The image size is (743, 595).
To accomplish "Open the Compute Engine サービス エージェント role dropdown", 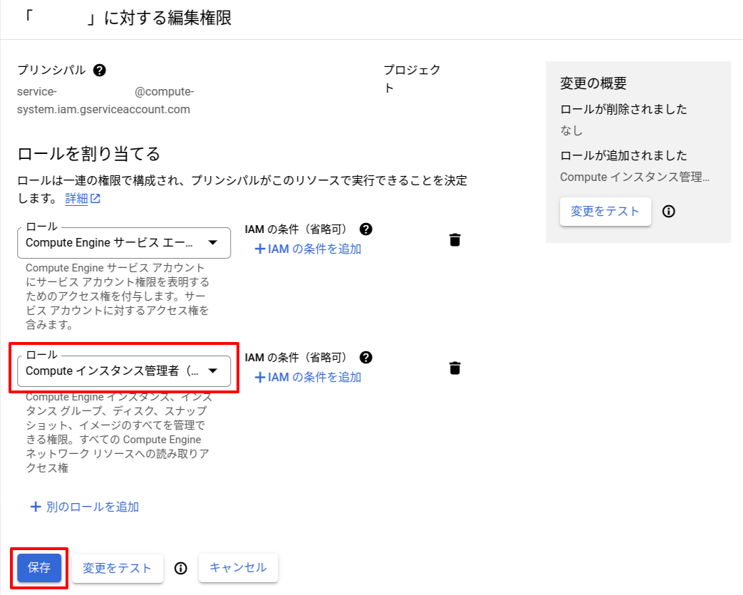I will (x=124, y=243).
